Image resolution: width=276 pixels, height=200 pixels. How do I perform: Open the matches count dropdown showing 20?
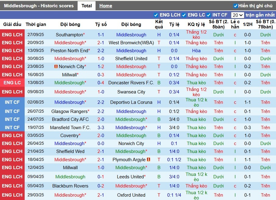(x=237, y=15)
